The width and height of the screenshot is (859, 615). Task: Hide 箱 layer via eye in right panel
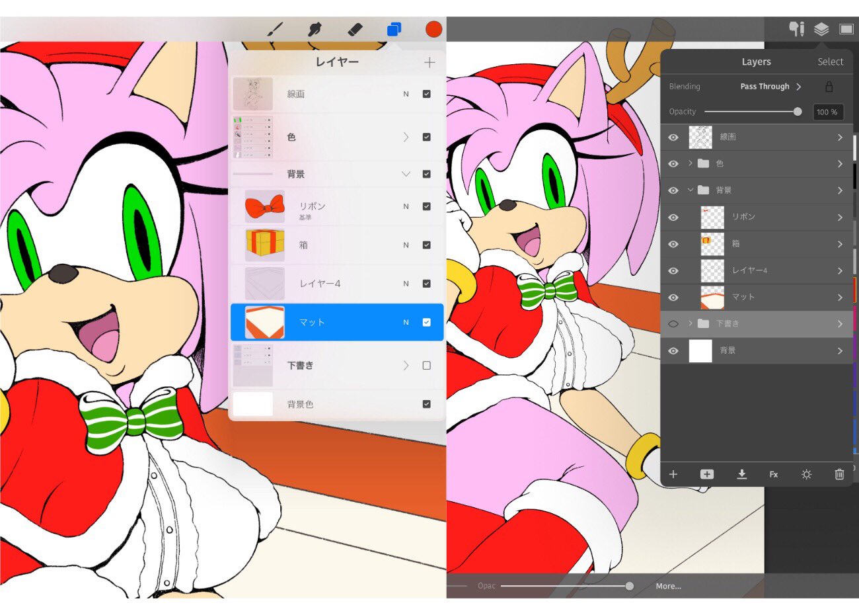(673, 244)
